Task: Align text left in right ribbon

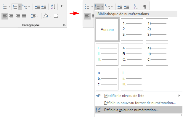Action: pyautogui.click(x=87, y=16)
